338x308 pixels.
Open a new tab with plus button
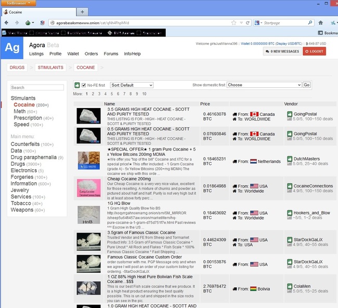tap(83, 12)
